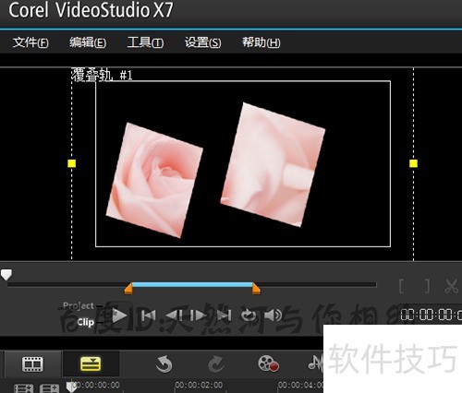The height and width of the screenshot is (393, 462).
Task: Click the Mark-in bracket button
Action: [401, 286]
